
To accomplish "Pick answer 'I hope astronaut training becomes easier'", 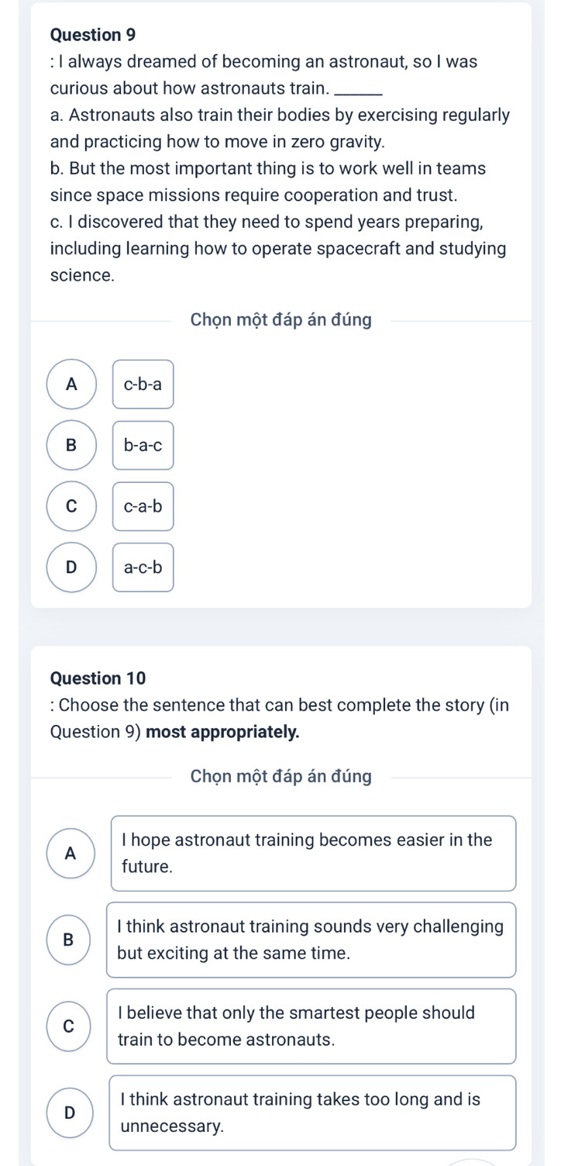I will click(314, 854).
